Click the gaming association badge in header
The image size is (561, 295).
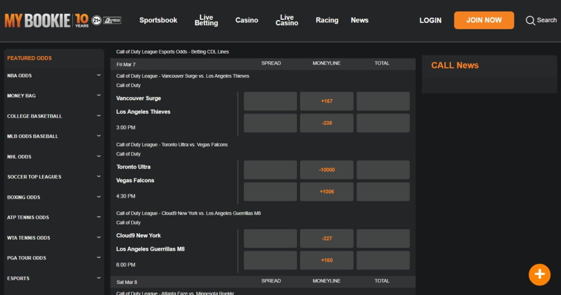click(112, 20)
